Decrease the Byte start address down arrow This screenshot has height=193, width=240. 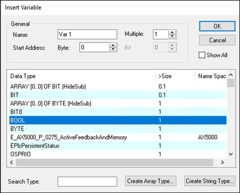coord(113,49)
